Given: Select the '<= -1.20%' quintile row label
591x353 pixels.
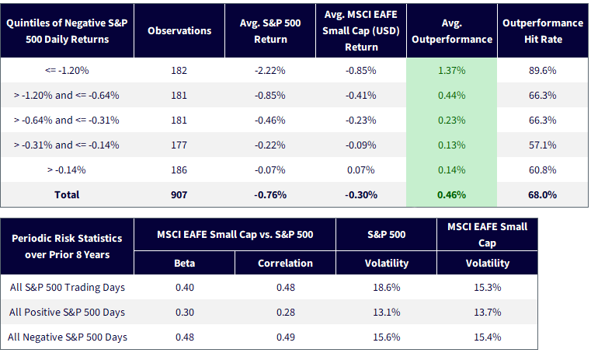Looking at the screenshot, I should 67,70.
